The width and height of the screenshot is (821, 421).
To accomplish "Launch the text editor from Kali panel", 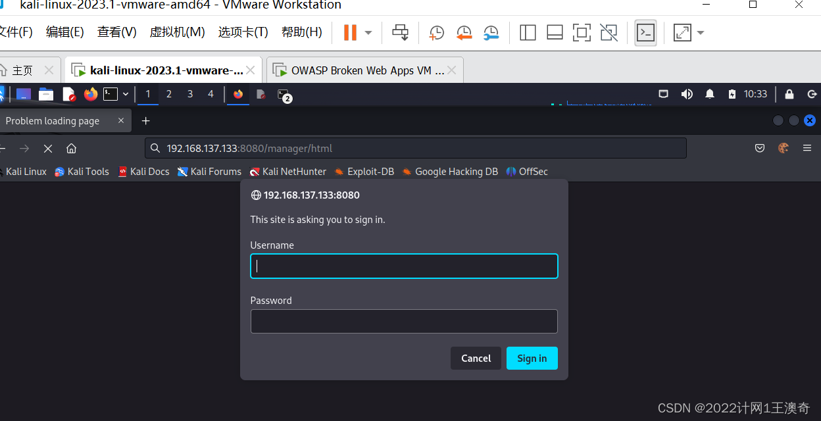I will 69,94.
